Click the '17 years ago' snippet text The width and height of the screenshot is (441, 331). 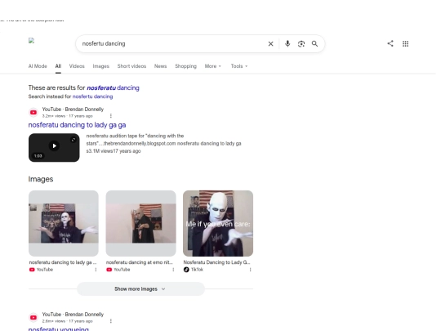click(127, 151)
